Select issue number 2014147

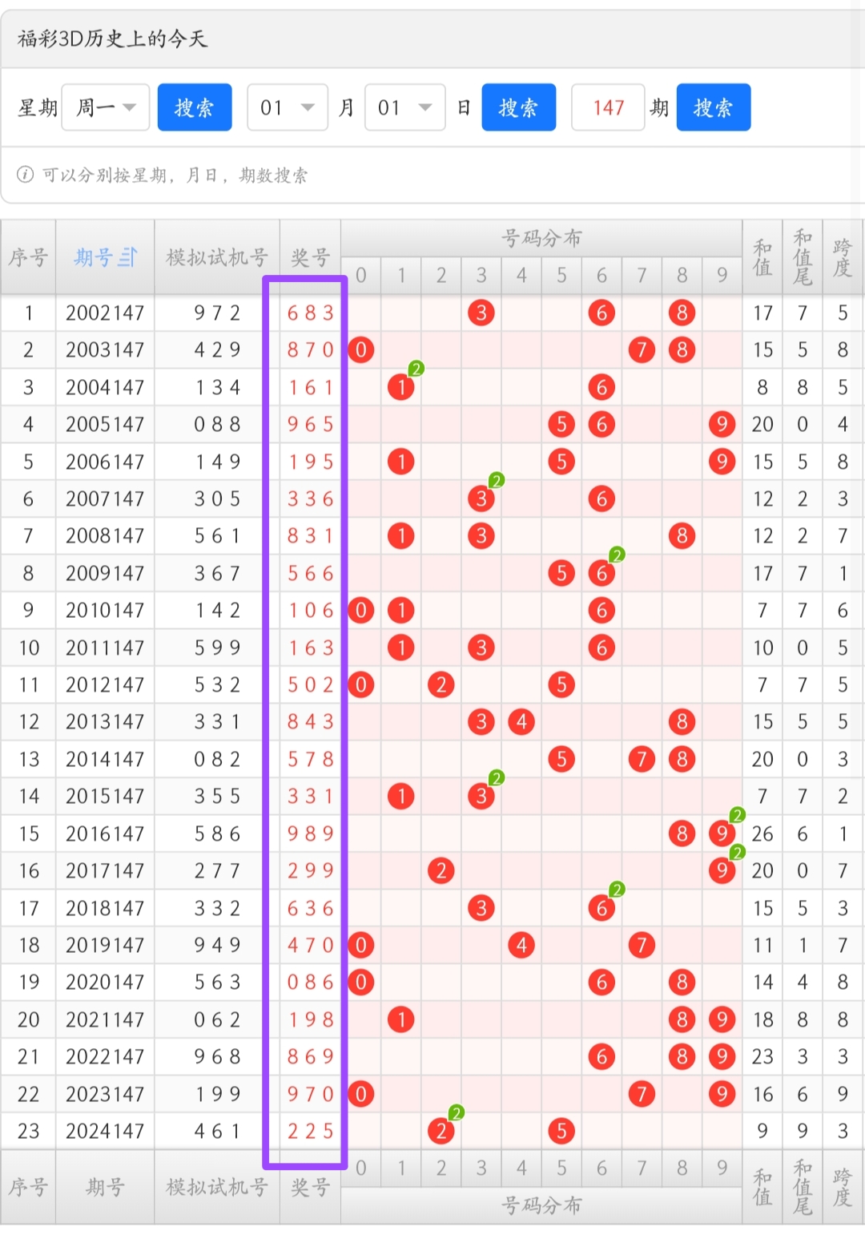(x=105, y=759)
